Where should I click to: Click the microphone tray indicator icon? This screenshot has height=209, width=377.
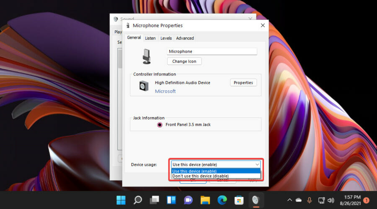tap(310, 200)
